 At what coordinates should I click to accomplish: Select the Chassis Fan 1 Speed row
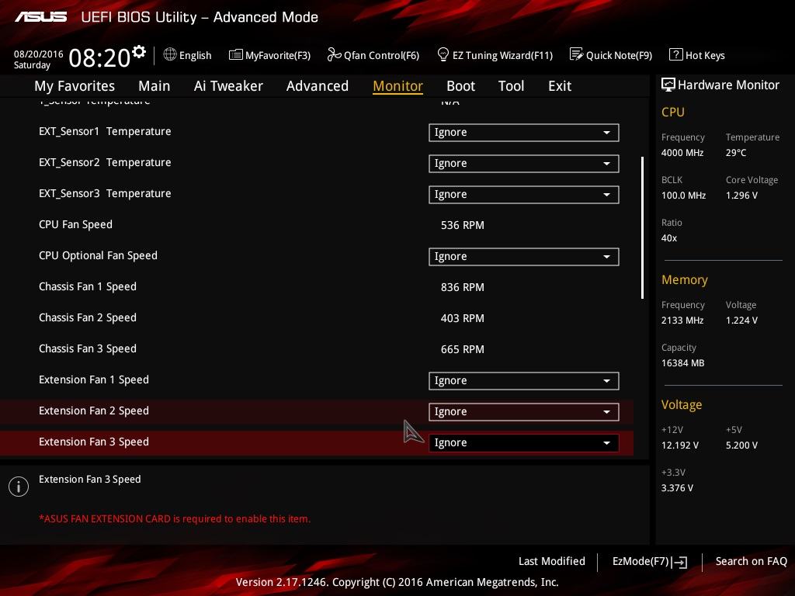click(317, 287)
